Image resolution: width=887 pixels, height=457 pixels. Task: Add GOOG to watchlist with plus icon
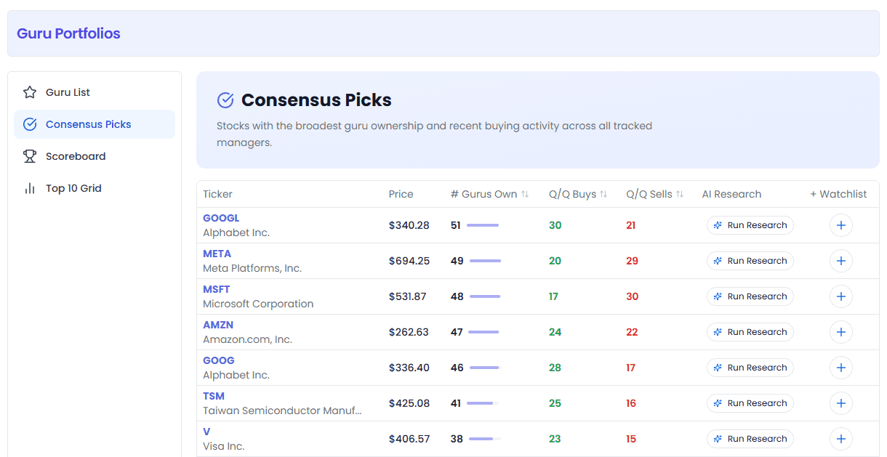[x=841, y=368]
